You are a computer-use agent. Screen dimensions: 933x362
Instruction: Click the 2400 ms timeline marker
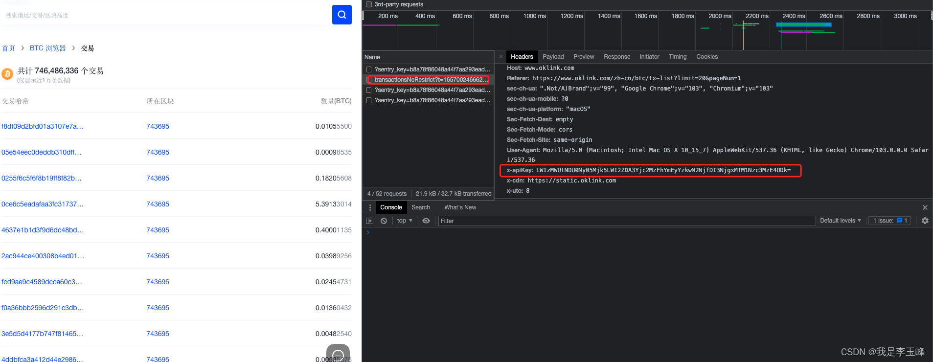794,16
